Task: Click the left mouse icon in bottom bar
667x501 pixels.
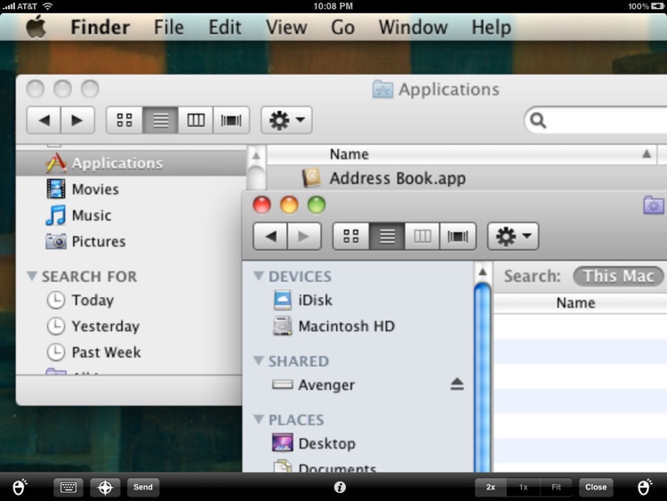Action: (x=20, y=487)
